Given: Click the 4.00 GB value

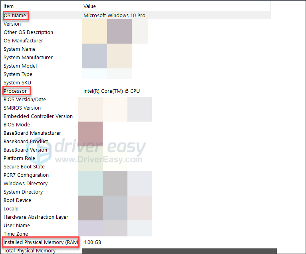Looking at the screenshot, I should tap(92, 242).
